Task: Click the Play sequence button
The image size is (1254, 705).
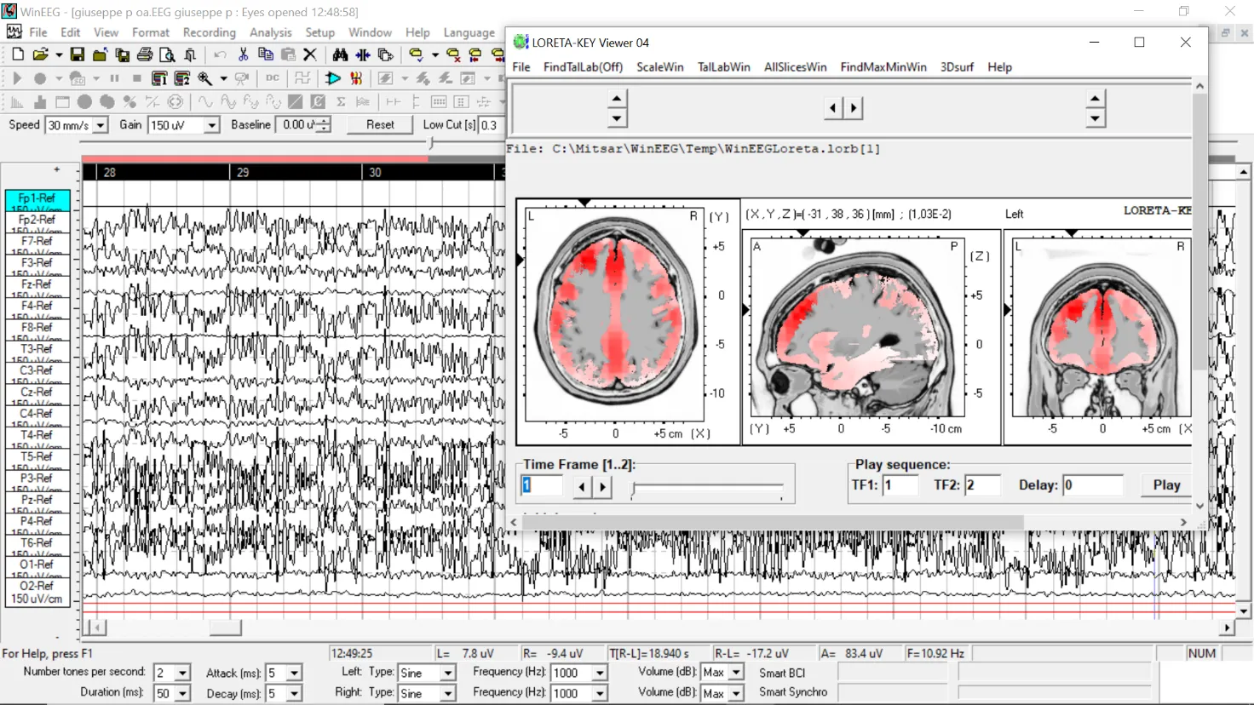Action: pos(1166,485)
